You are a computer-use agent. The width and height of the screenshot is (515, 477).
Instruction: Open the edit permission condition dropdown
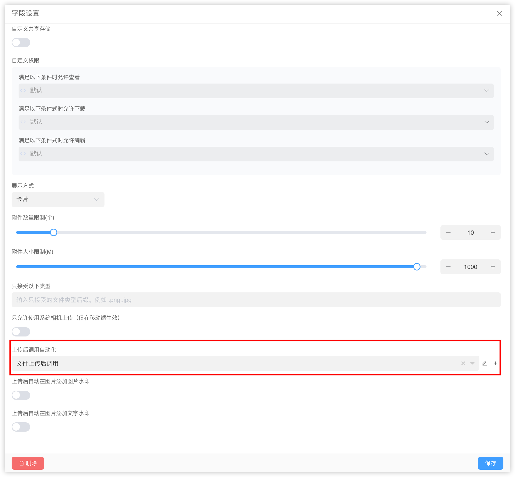pos(256,154)
